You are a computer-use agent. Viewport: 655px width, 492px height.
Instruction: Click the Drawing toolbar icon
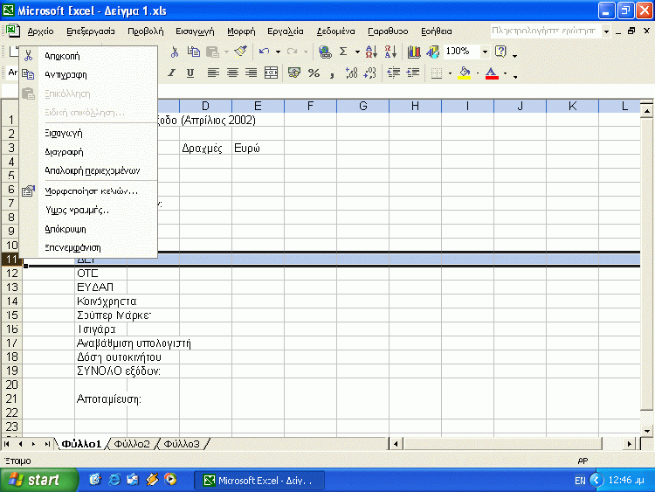[433, 52]
